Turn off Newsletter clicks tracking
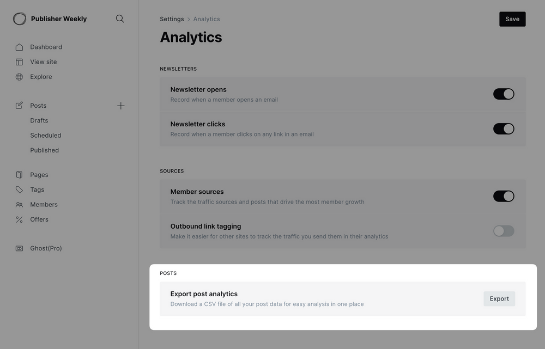 coord(504,128)
